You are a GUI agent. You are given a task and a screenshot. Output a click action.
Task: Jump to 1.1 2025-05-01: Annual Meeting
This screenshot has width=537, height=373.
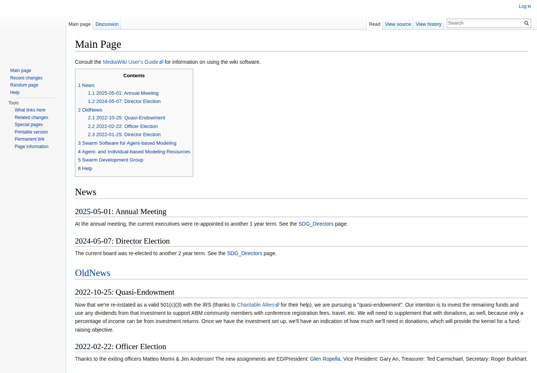(123, 93)
